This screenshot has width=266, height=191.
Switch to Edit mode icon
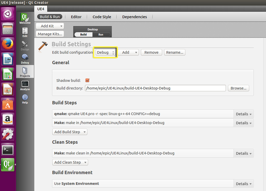(25, 32)
